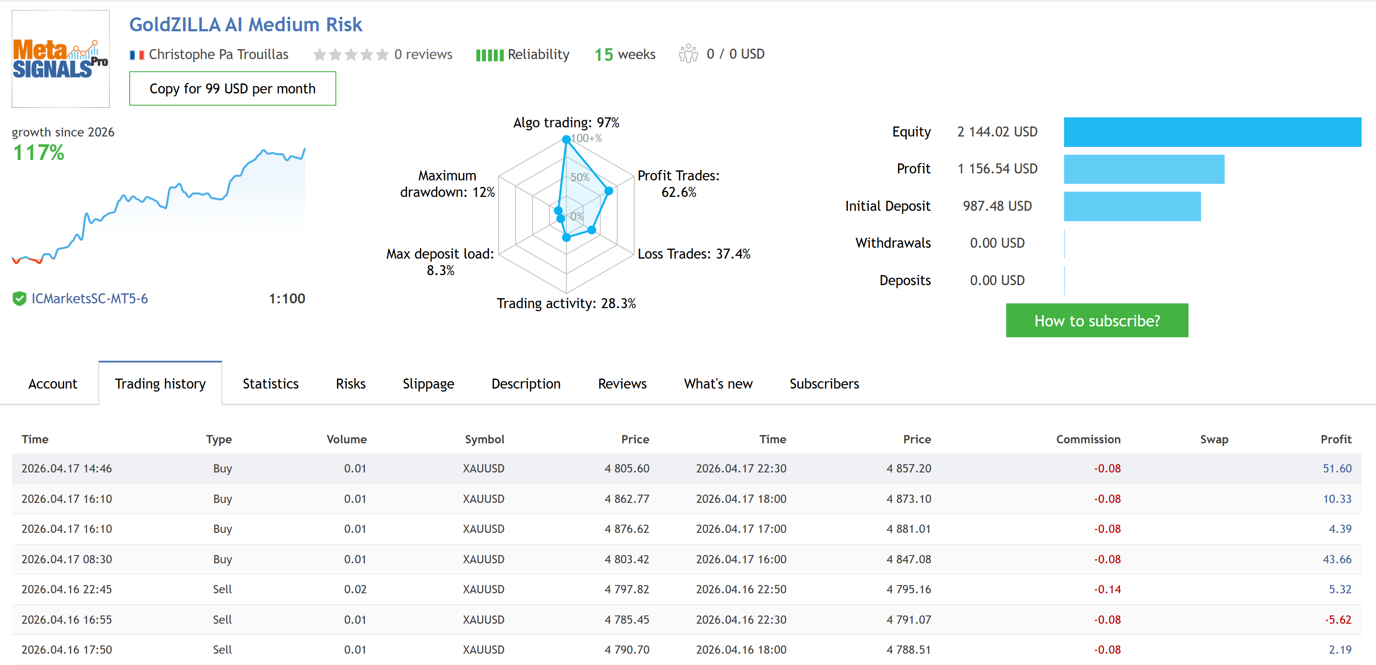This screenshot has height=665, width=1376.
Task: Click the subscribers people icon
Action: click(688, 54)
